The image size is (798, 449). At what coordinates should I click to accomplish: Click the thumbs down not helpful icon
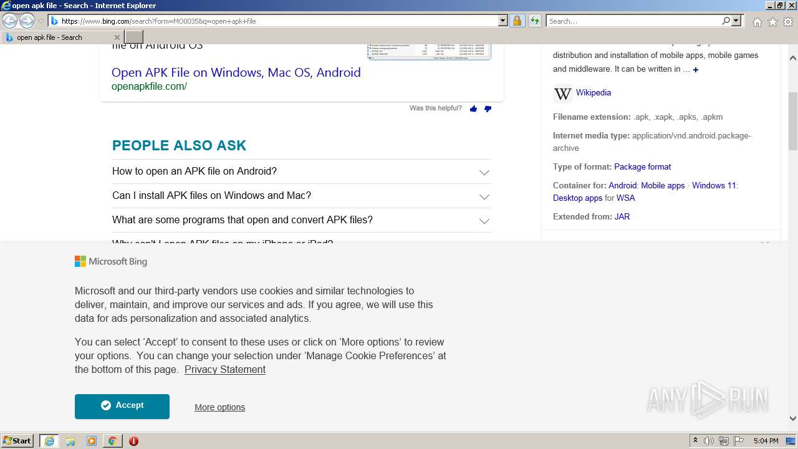(x=488, y=109)
